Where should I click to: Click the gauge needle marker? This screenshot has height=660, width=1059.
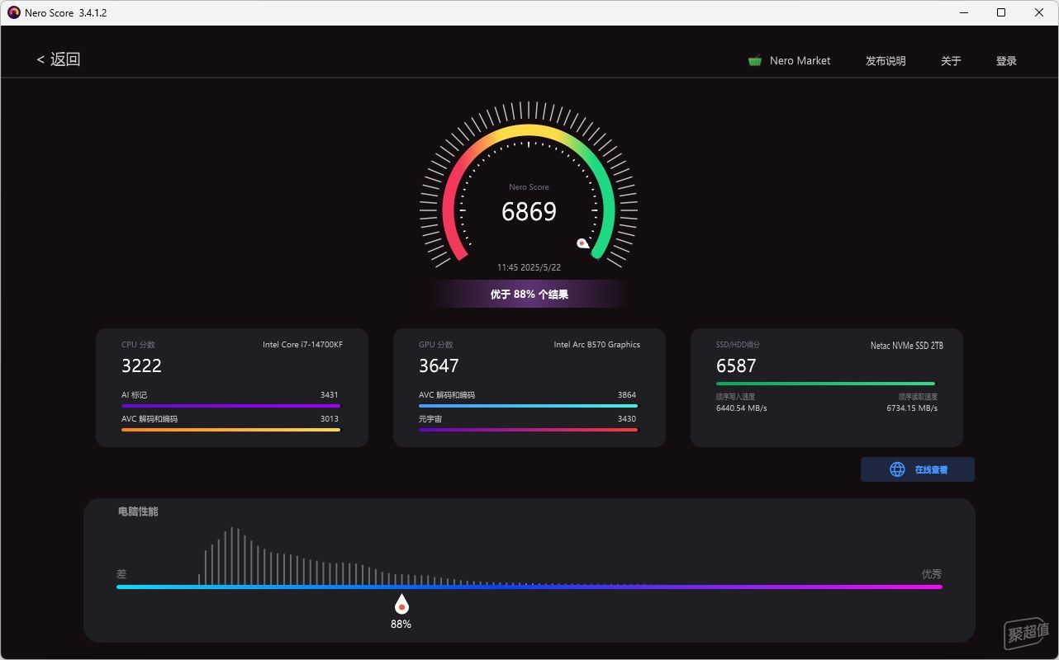coord(583,243)
